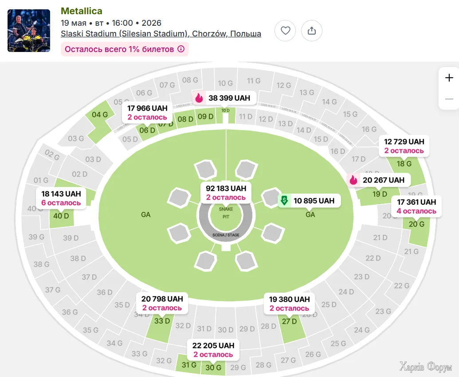Select the 17 966 UAH price tag

coord(147,112)
